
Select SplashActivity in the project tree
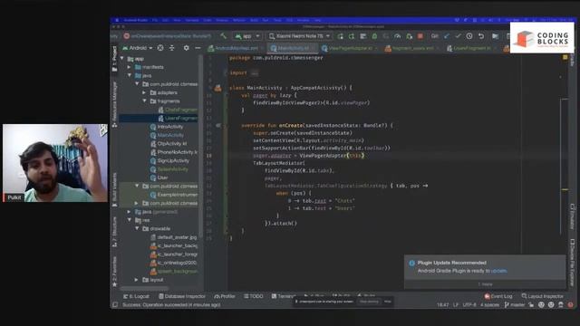[x=169, y=169]
